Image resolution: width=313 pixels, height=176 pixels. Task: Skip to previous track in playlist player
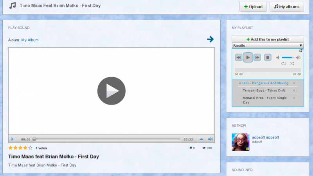(239, 57)
